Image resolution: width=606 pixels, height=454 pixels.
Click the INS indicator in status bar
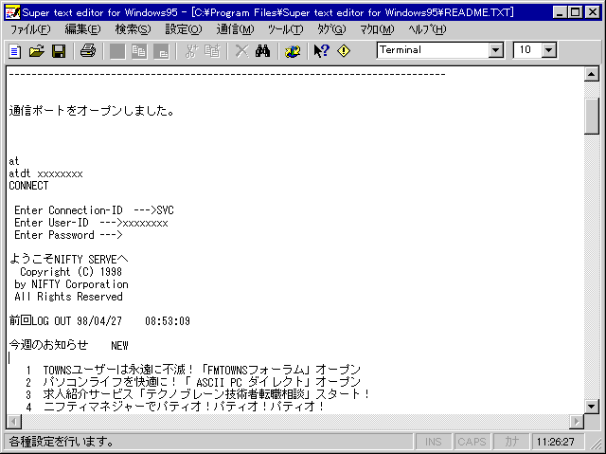pyautogui.click(x=433, y=442)
